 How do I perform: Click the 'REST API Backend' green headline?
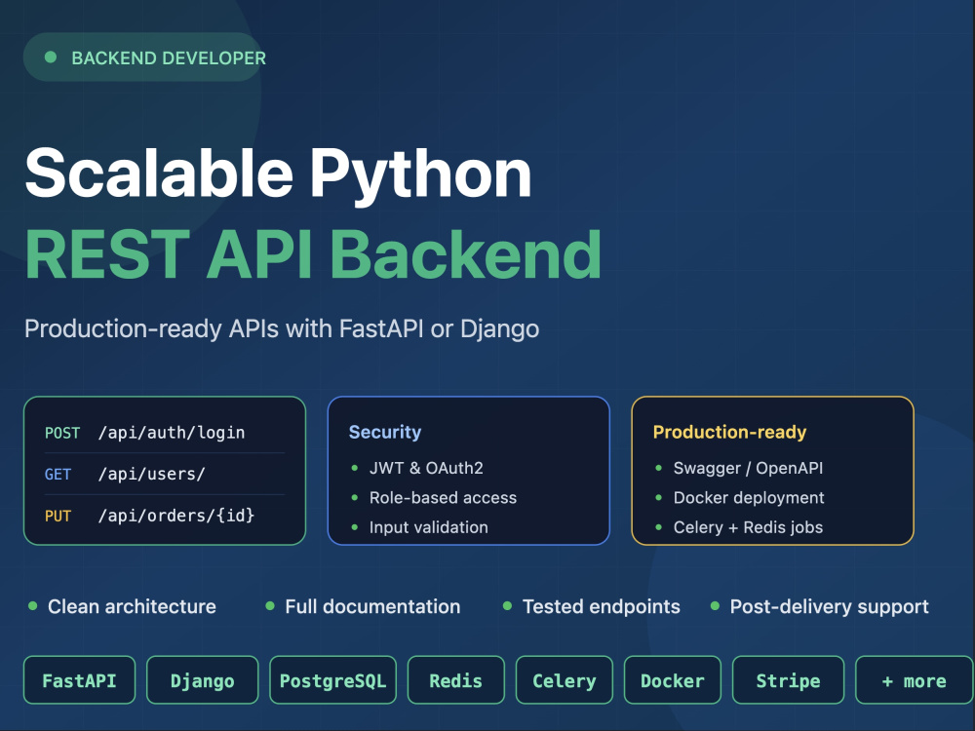click(313, 254)
